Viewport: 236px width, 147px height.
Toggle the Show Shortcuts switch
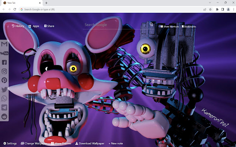click(x=170, y=26)
